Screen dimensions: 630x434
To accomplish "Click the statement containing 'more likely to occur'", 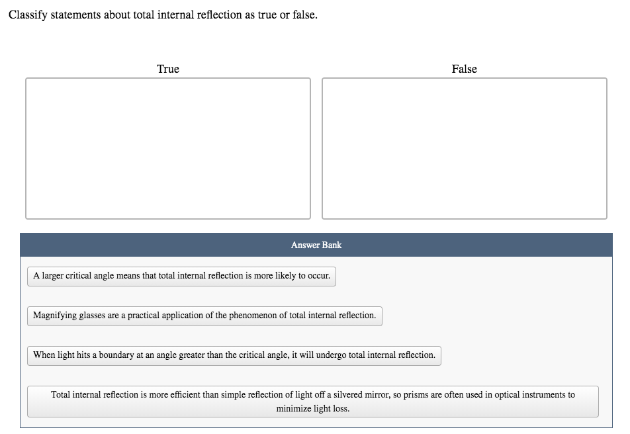I will [x=181, y=276].
